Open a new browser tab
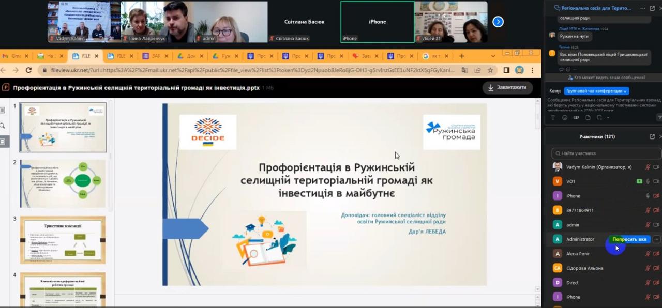 tap(462, 56)
